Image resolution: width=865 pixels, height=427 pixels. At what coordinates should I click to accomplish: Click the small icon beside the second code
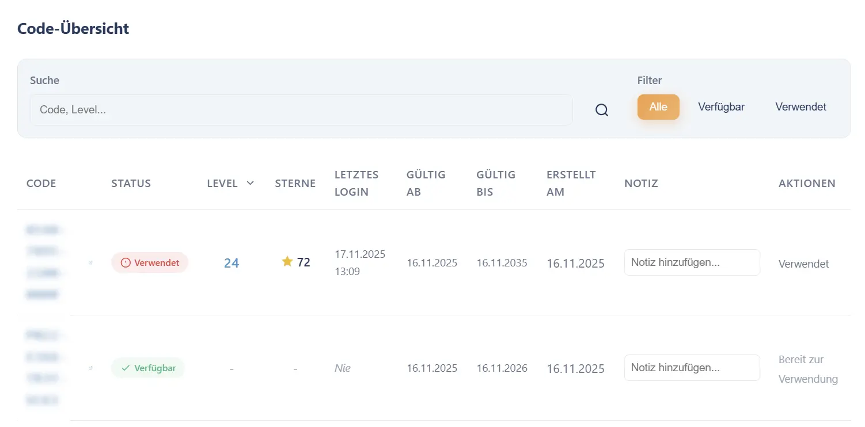point(90,368)
